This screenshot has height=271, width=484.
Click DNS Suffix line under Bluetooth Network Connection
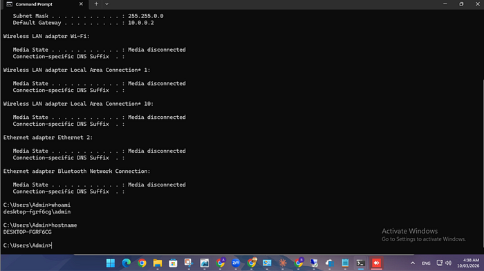pos(68,191)
